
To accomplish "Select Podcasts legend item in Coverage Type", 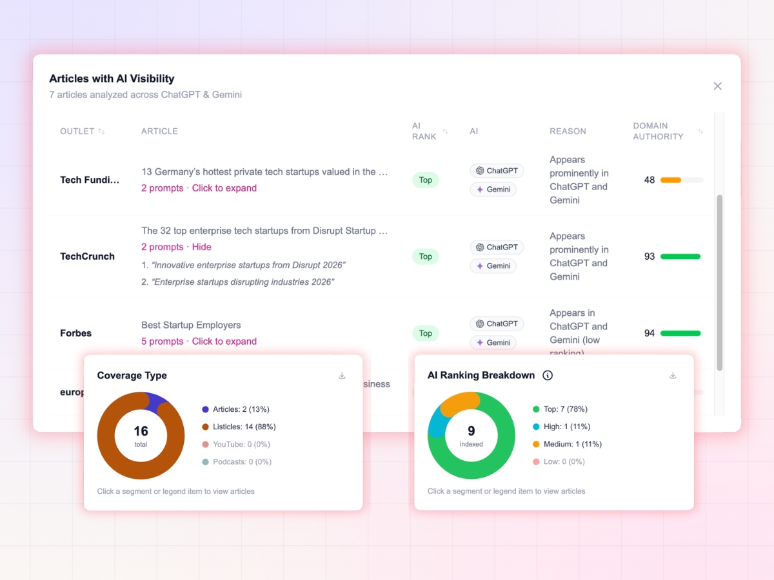I will pyautogui.click(x=237, y=461).
